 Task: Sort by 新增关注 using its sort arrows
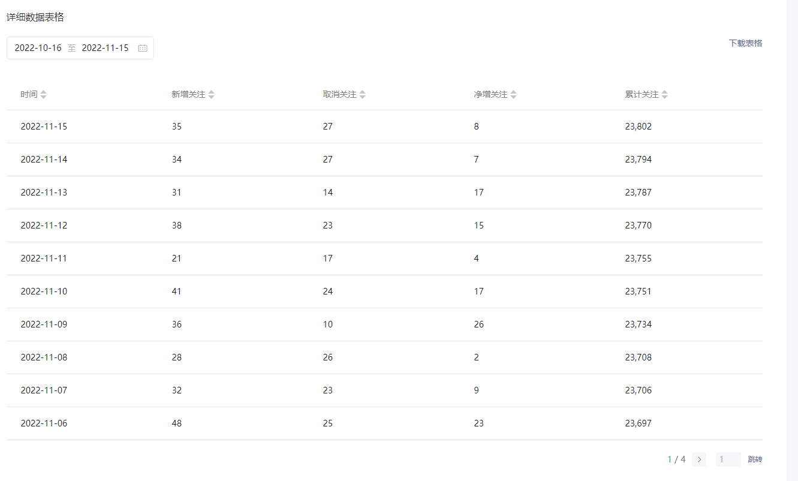[211, 95]
